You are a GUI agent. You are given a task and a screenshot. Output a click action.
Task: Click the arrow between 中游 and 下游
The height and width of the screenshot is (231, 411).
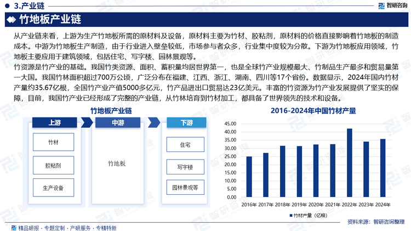154,122
